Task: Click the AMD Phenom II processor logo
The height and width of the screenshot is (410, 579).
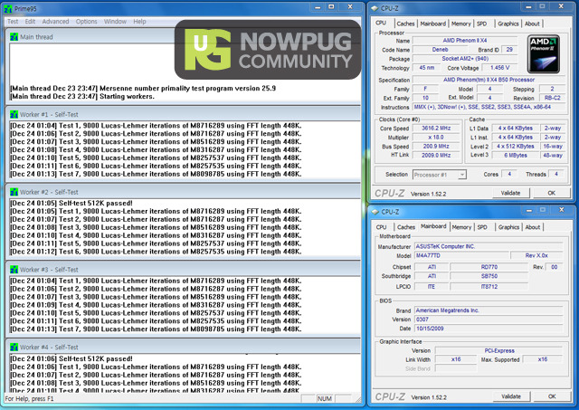Action: pos(543,54)
